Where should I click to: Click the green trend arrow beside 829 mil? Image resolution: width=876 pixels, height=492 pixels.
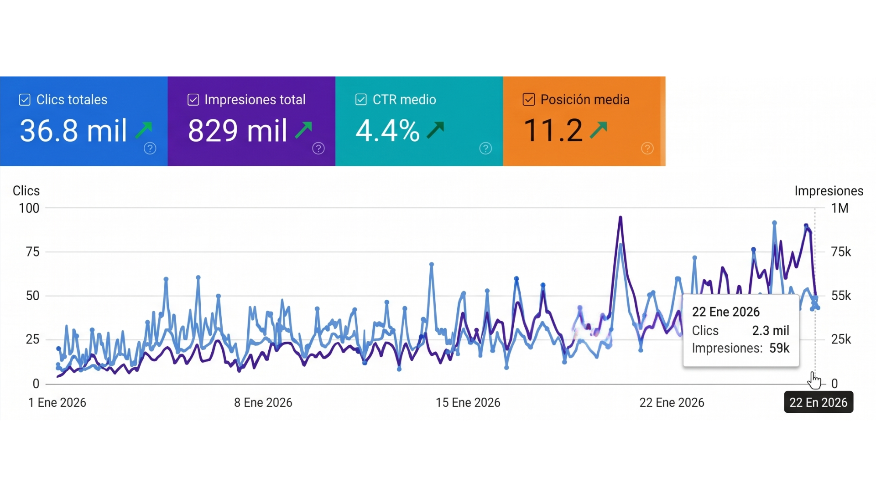tap(303, 130)
